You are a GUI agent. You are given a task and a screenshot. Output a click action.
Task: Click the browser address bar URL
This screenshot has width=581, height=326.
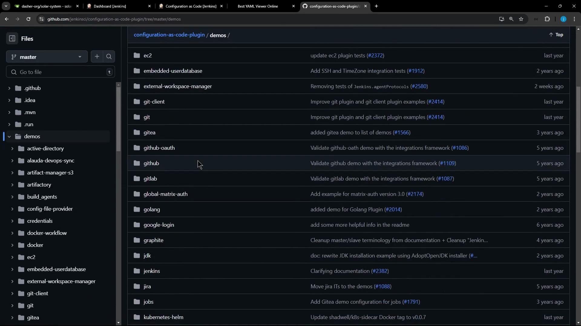click(114, 19)
